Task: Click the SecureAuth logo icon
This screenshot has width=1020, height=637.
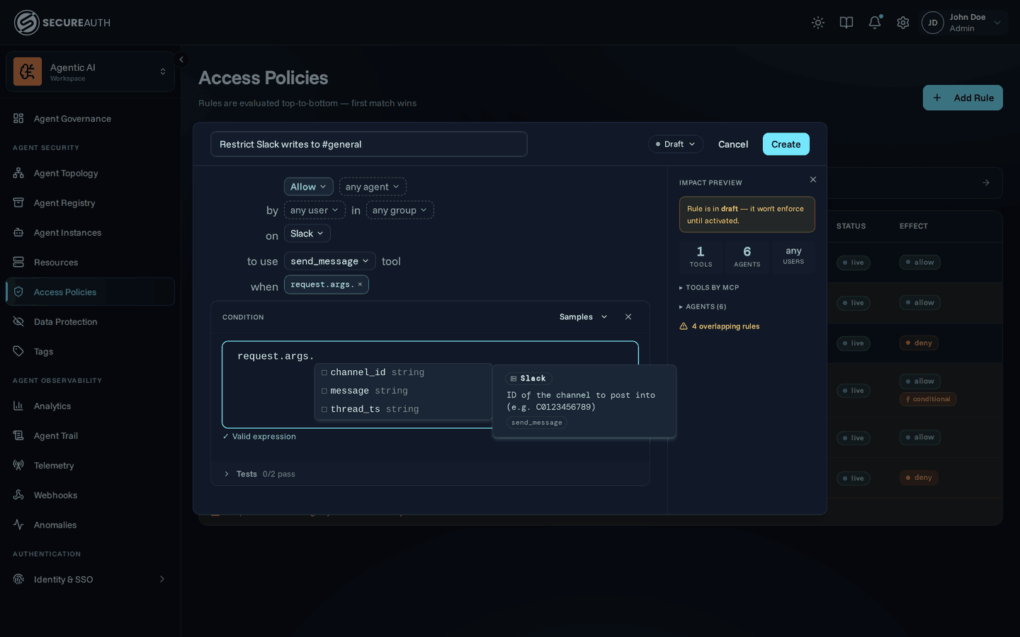Action: point(27,23)
